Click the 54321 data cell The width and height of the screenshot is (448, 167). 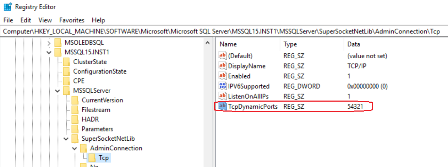(x=356, y=106)
